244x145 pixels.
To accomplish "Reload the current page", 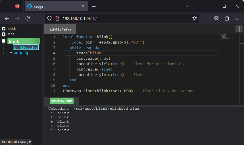I will [28, 18].
